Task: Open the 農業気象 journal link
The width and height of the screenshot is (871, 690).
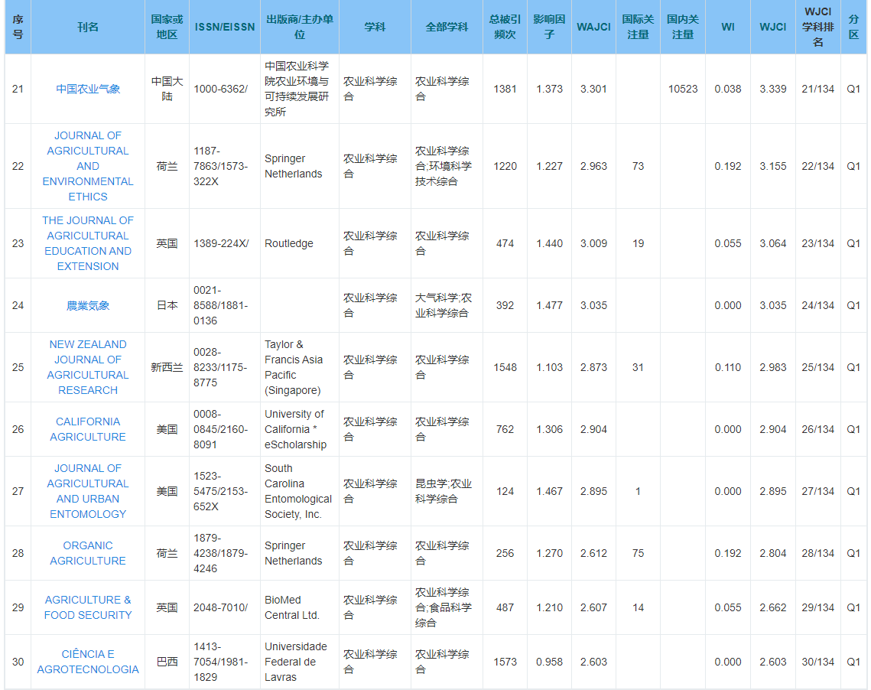Action: click(x=88, y=305)
